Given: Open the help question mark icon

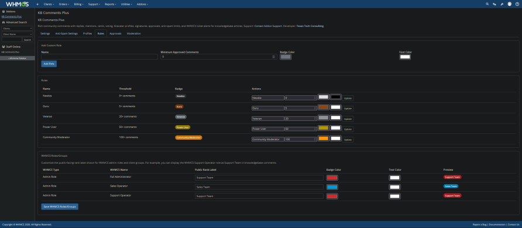Looking at the screenshot, I should pyautogui.click(x=517, y=4).
